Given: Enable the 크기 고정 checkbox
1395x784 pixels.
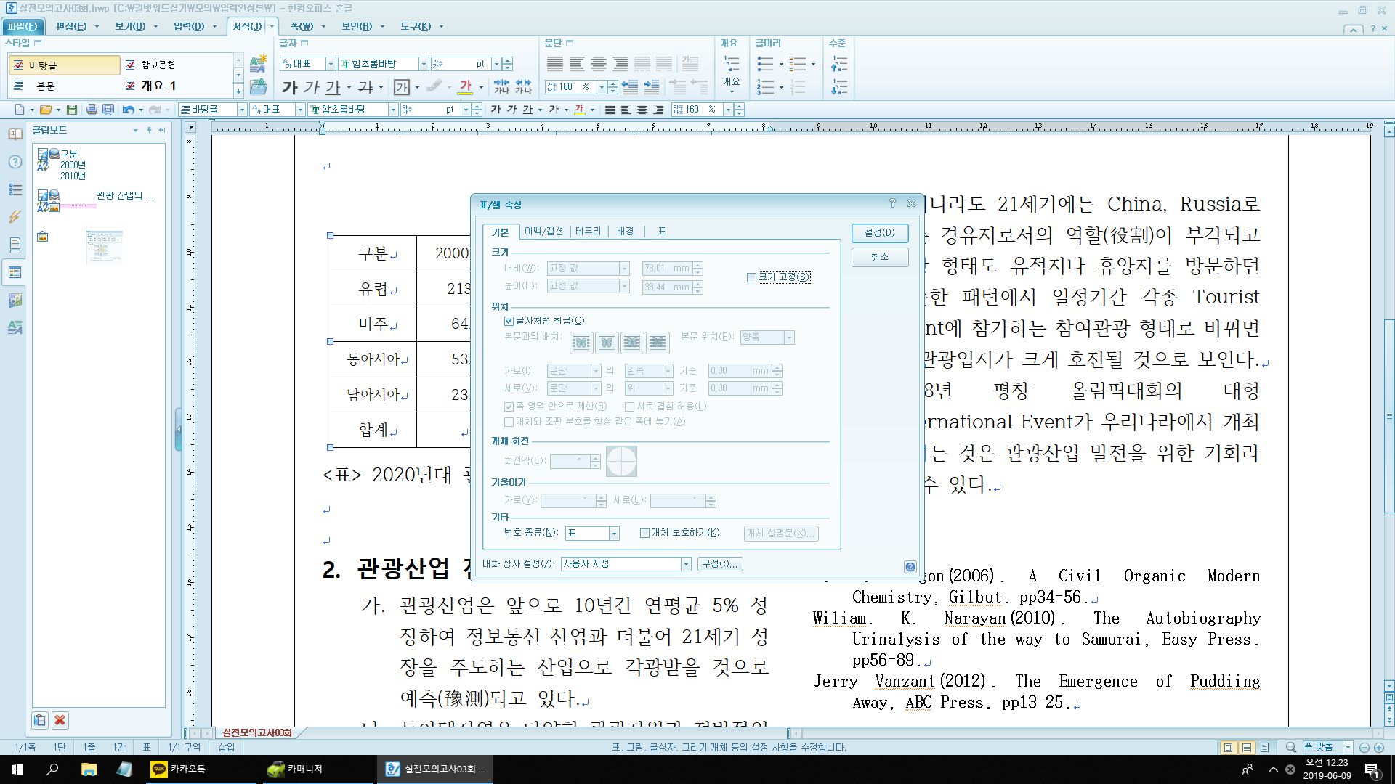Looking at the screenshot, I should tap(752, 277).
